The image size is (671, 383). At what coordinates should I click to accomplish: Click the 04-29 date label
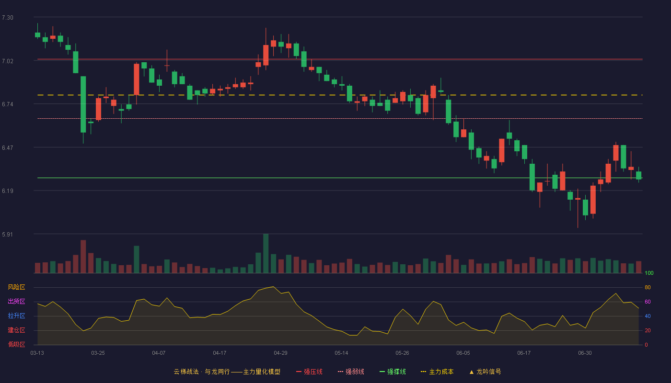click(x=281, y=353)
